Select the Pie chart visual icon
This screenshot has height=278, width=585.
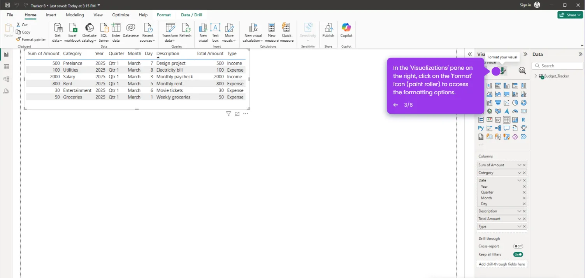(515, 103)
